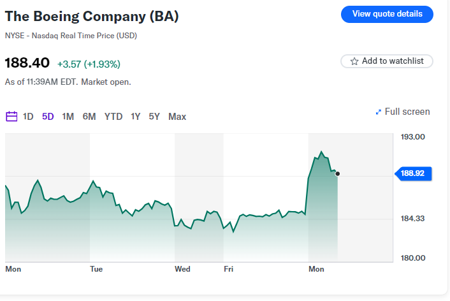Select the Max chart range
This screenshot has height=301, width=450.
pyautogui.click(x=177, y=117)
